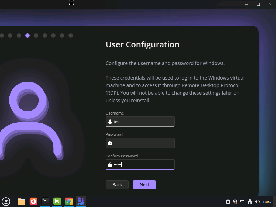The height and width of the screenshot is (207, 276).
Task: Click the clock showing 18:37
Action: (x=267, y=202)
